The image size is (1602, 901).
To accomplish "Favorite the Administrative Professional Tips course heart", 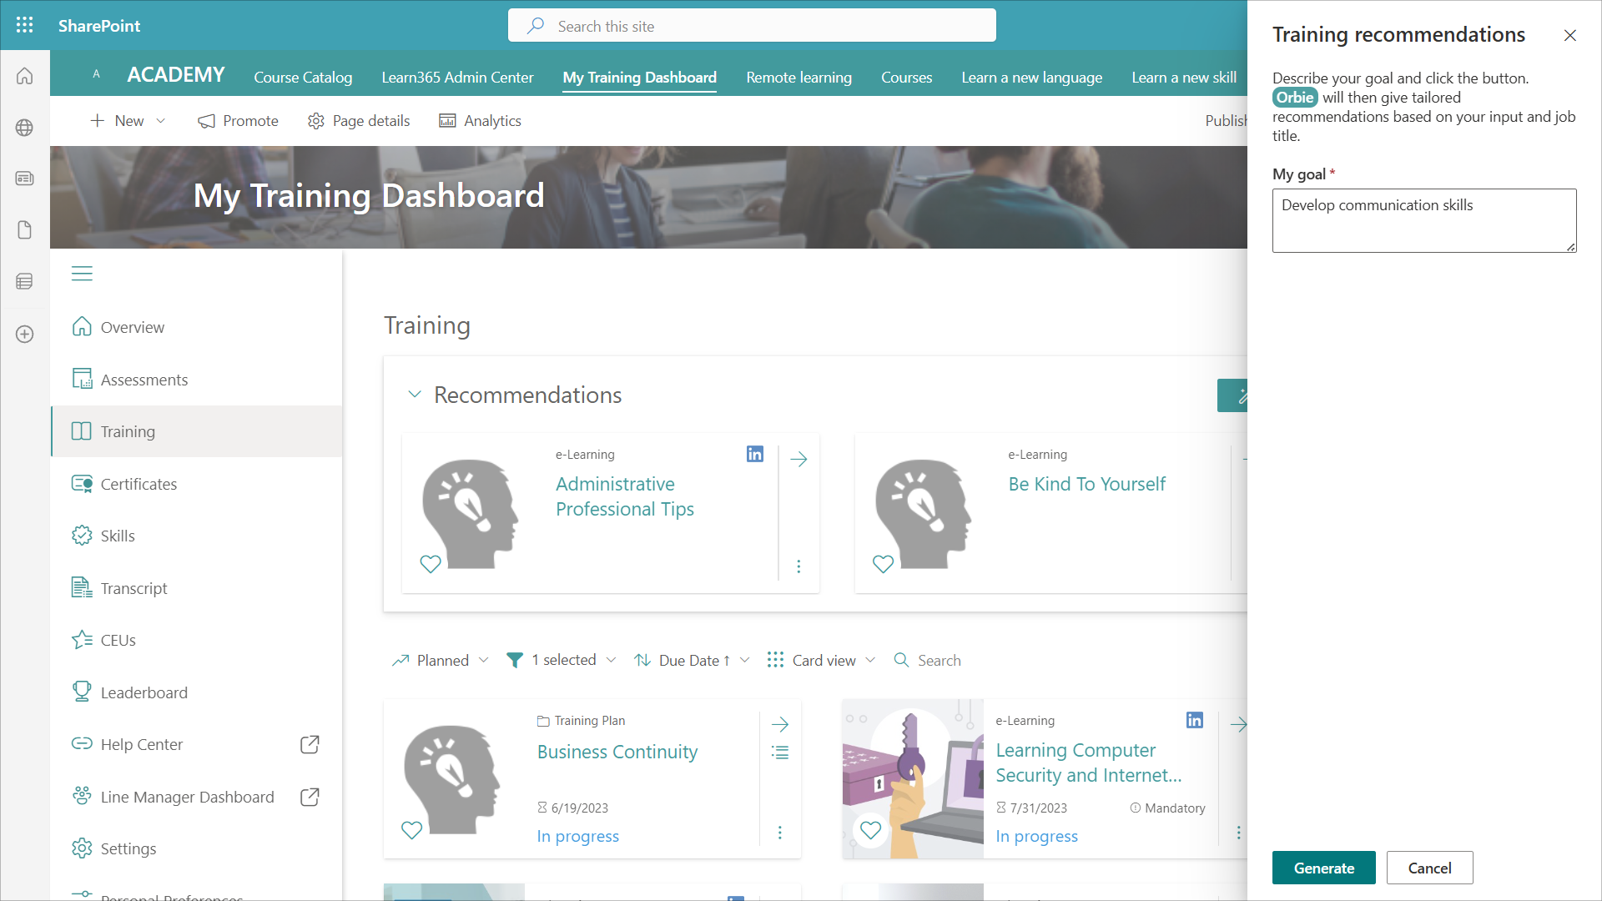I will pos(431,564).
